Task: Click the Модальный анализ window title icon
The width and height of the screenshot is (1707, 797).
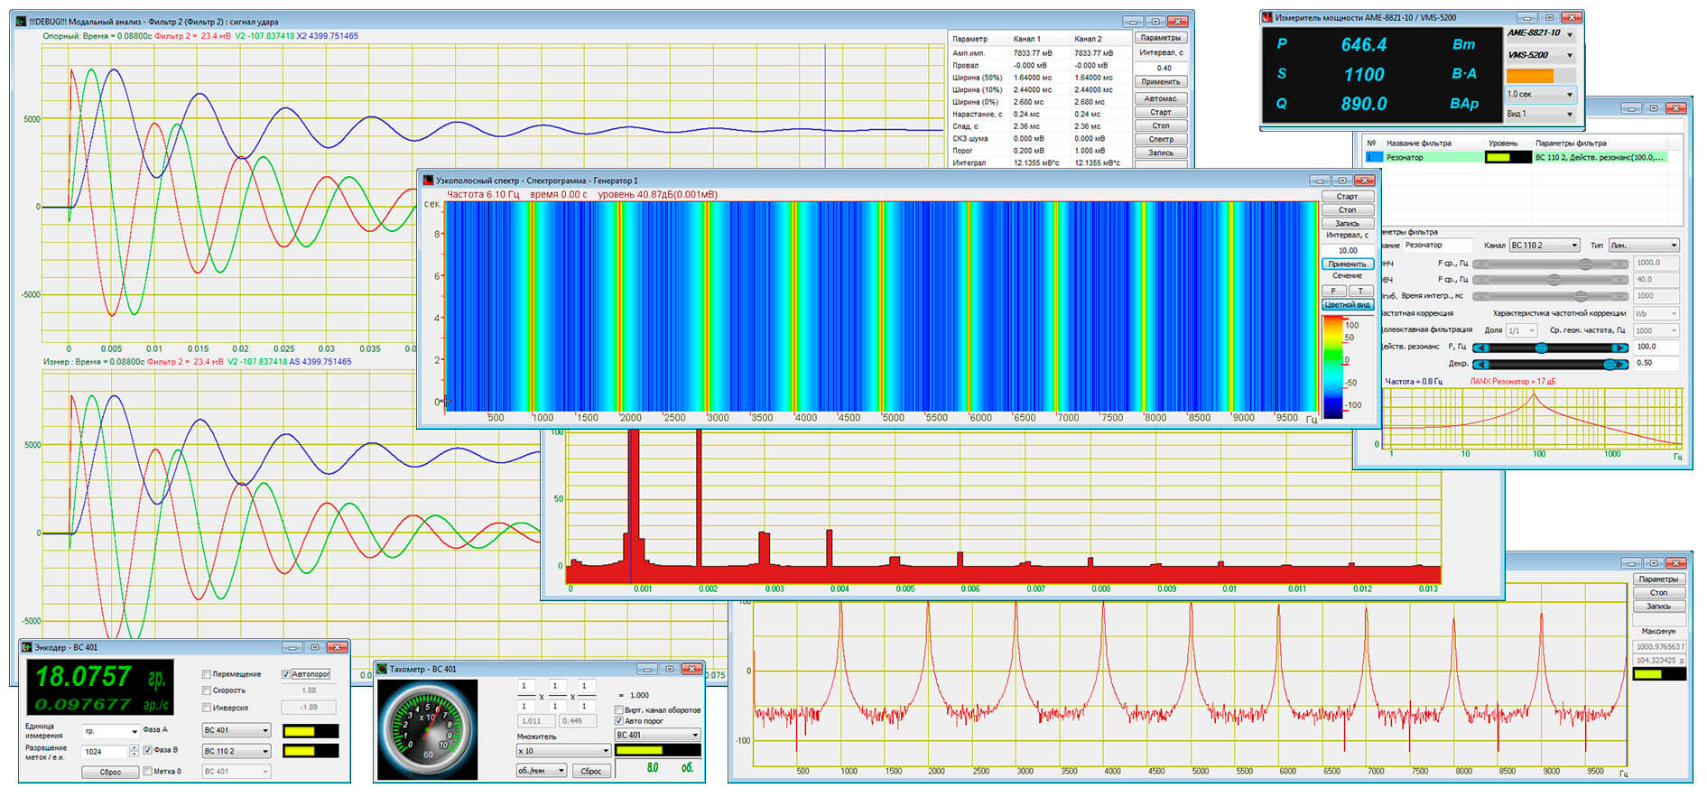Action: (x=22, y=21)
